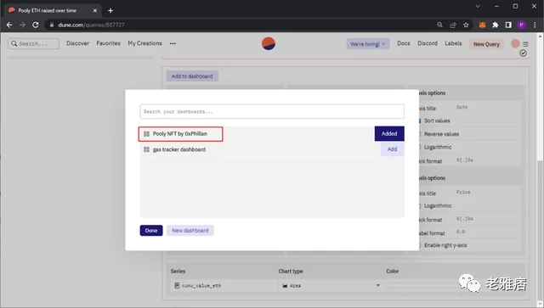Enable the right y-axis checkbox
This screenshot has height=308, width=544.
[x=419, y=245]
